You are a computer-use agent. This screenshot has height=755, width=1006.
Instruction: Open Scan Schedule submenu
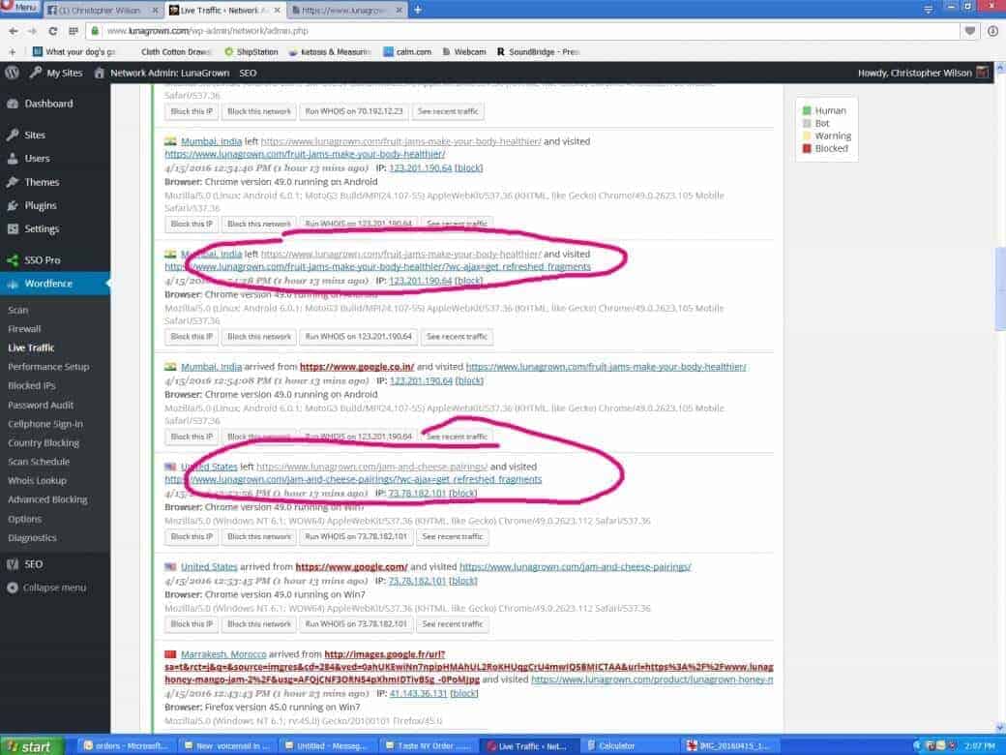[x=39, y=461]
